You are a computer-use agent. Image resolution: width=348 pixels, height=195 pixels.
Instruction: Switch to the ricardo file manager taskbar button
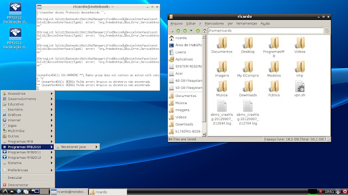pyautogui.click(x=108, y=192)
